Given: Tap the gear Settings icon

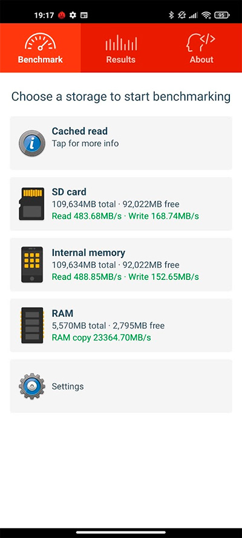Looking at the screenshot, I should coord(32,386).
